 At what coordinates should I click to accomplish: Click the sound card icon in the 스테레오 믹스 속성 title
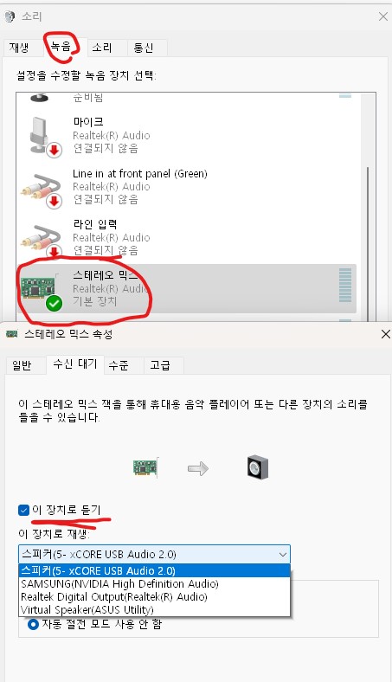pyautogui.click(x=12, y=334)
